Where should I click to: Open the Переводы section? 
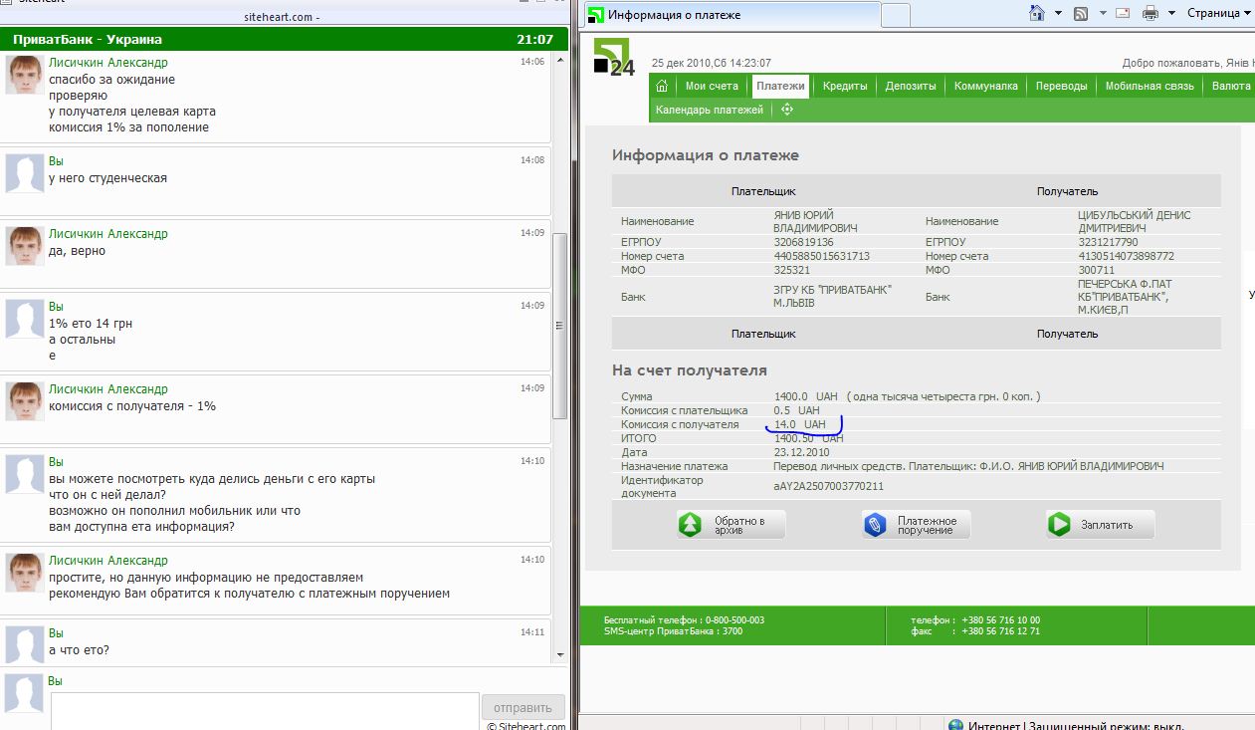click(1062, 86)
